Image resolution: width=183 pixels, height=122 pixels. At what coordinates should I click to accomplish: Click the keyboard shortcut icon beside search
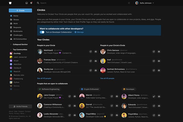[129, 3]
